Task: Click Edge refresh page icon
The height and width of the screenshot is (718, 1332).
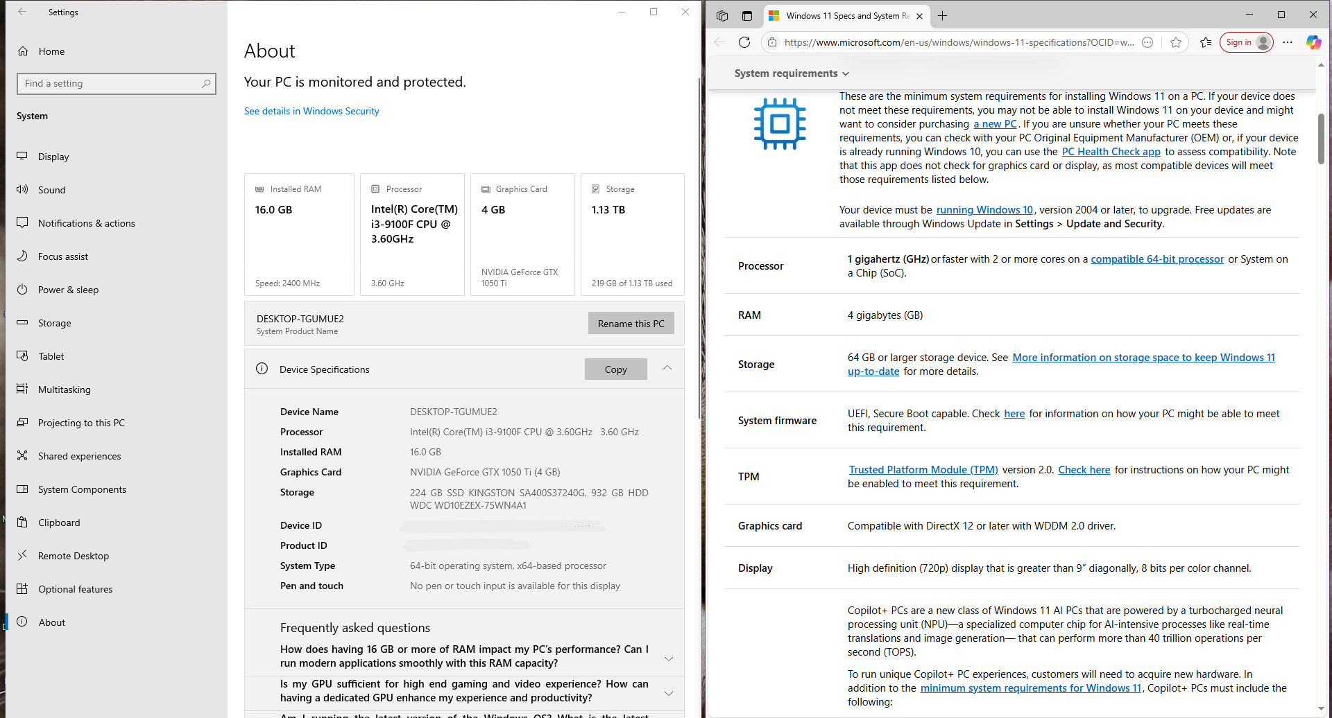Action: (744, 42)
